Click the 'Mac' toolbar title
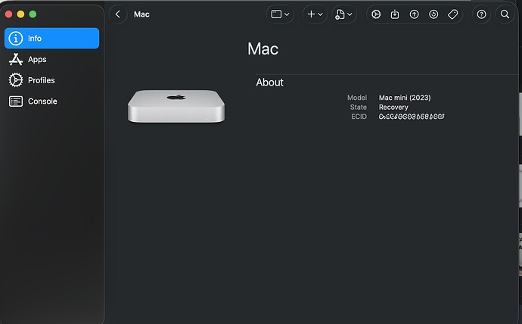Screen dimensions: 522x324 [141, 14]
